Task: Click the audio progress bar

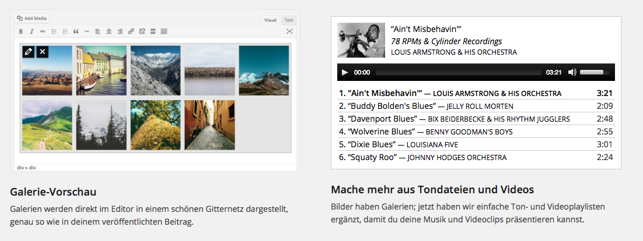Action: point(458,72)
